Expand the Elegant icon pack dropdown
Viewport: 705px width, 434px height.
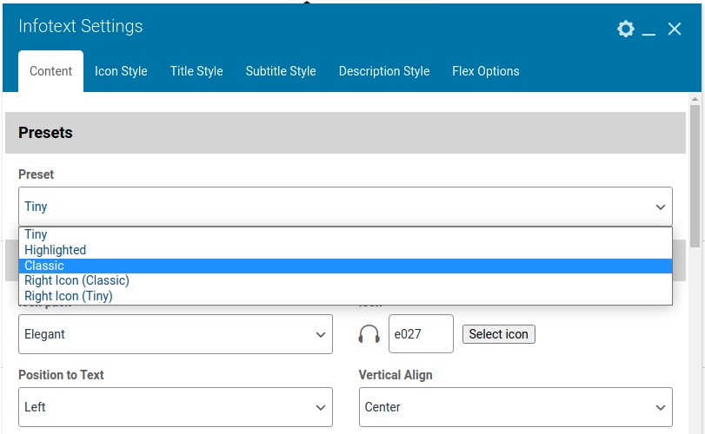coord(175,334)
